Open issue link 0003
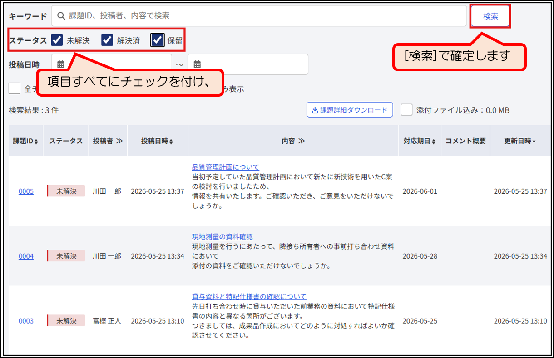This screenshot has width=554, height=358. pyautogui.click(x=26, y=321)
